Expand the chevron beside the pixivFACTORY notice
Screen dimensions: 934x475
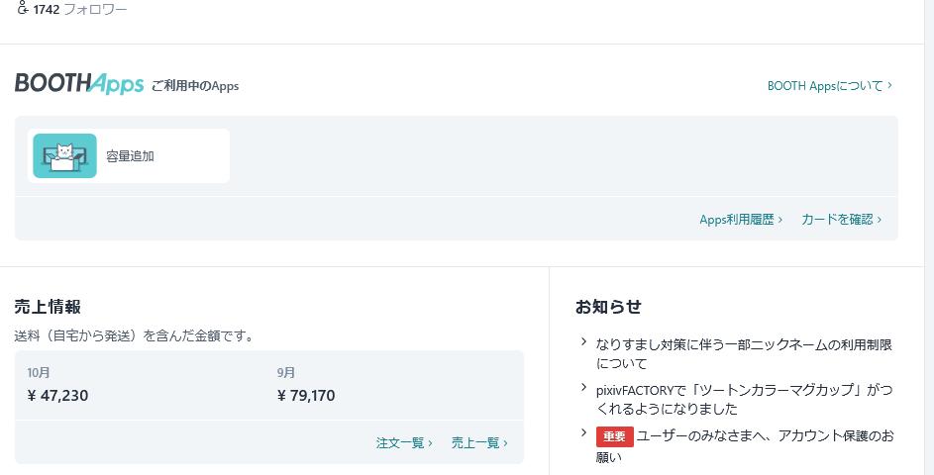[x=584, y=388]
